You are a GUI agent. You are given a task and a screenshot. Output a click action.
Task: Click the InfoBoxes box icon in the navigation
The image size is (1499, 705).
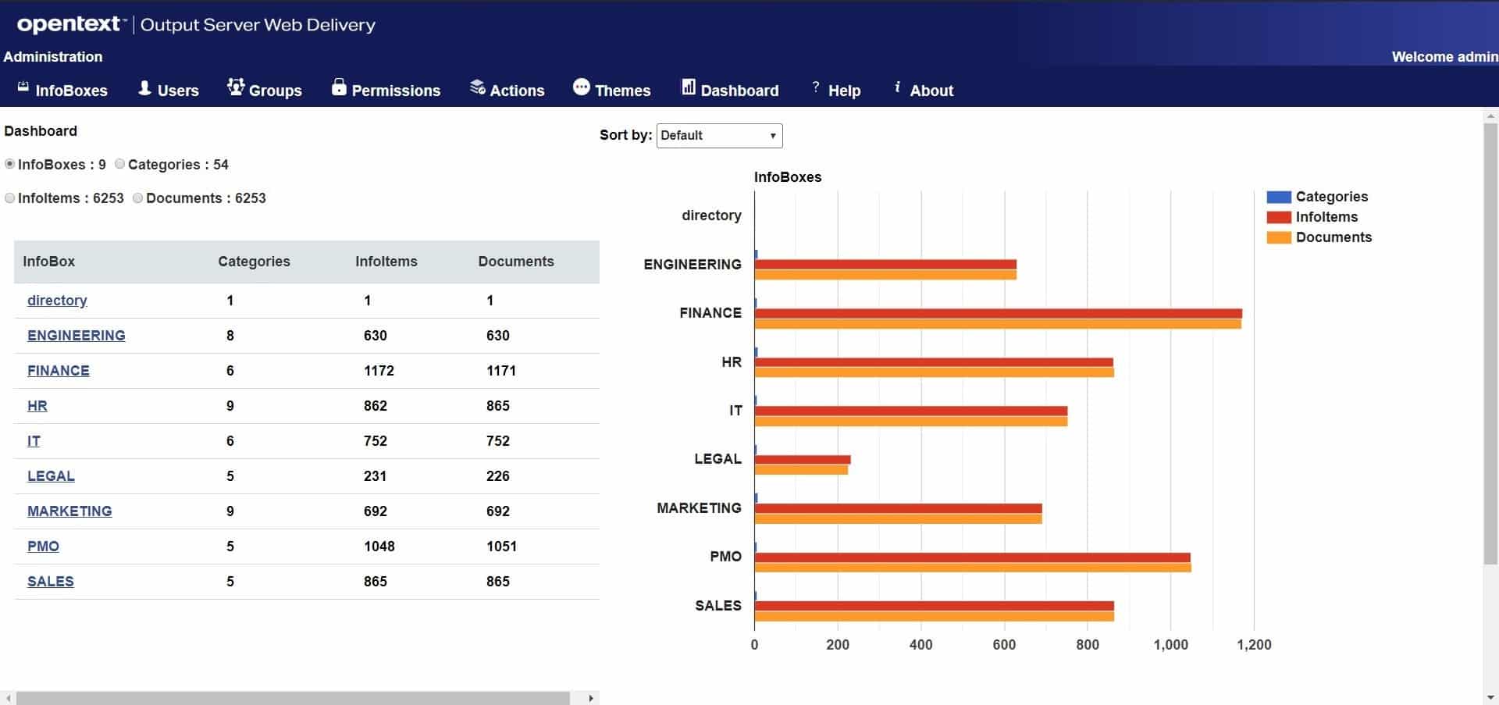23,88
